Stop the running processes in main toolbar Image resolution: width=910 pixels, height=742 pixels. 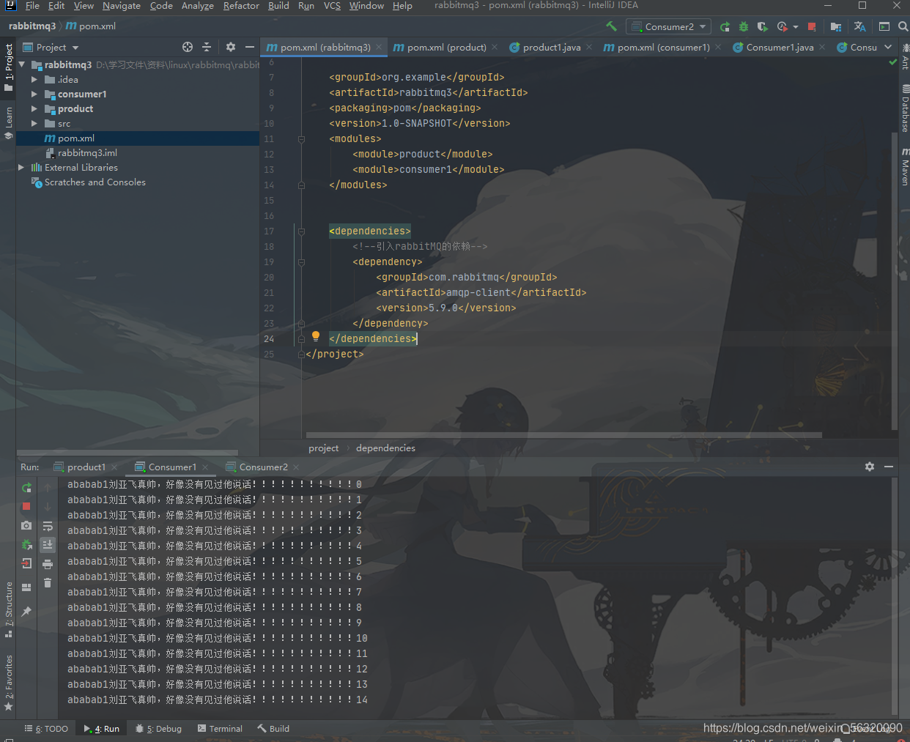click(812, 26)
